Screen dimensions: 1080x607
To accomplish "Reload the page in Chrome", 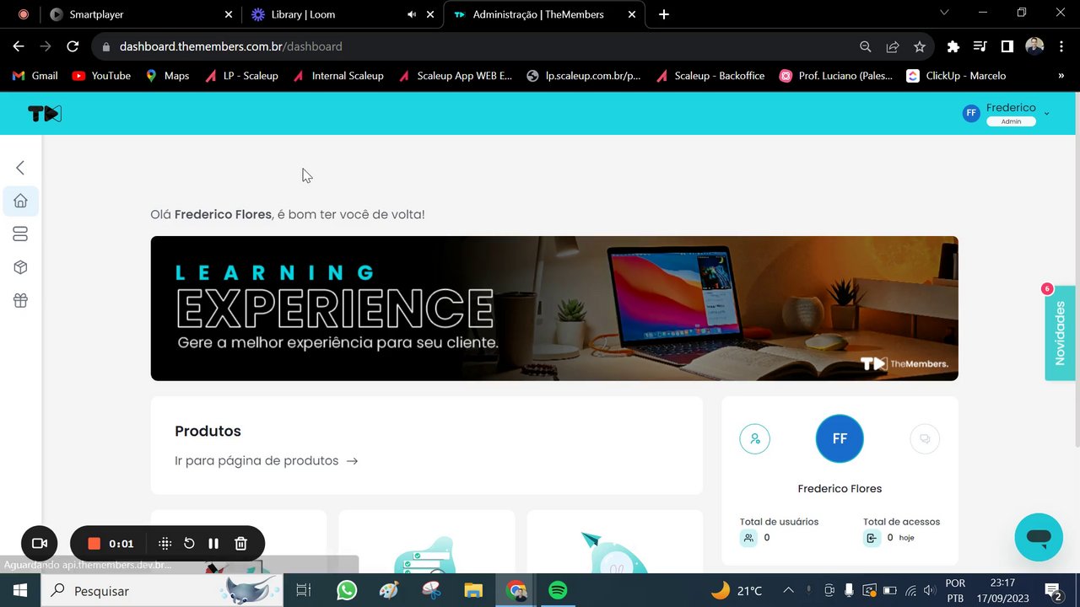I will pyautogui.click(x=73, y=46).
